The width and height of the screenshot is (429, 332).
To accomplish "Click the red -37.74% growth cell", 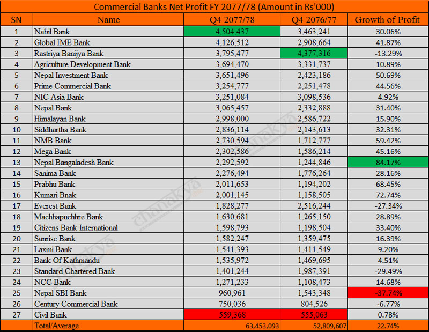I will point(387,293).
